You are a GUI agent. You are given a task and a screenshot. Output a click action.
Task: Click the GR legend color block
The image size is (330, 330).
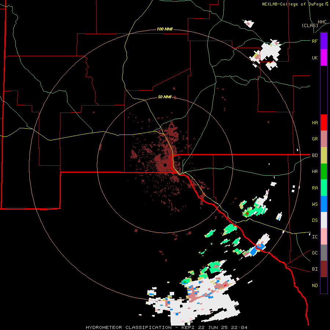pyautogui.click(x=324, y=139)
